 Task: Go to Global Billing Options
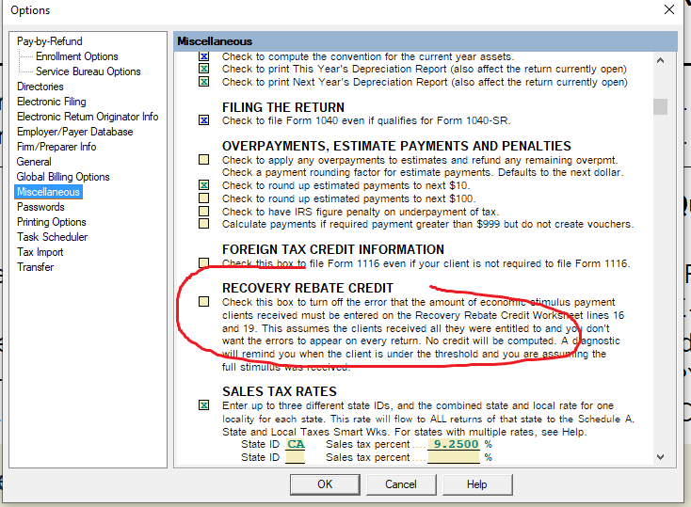pyautogui.click(x=63, y=177)
